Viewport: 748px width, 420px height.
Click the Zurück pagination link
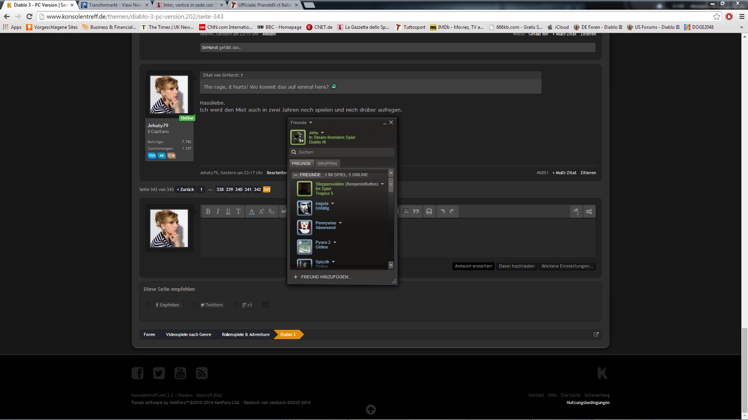pyautogui.click(x=185, y=189)
